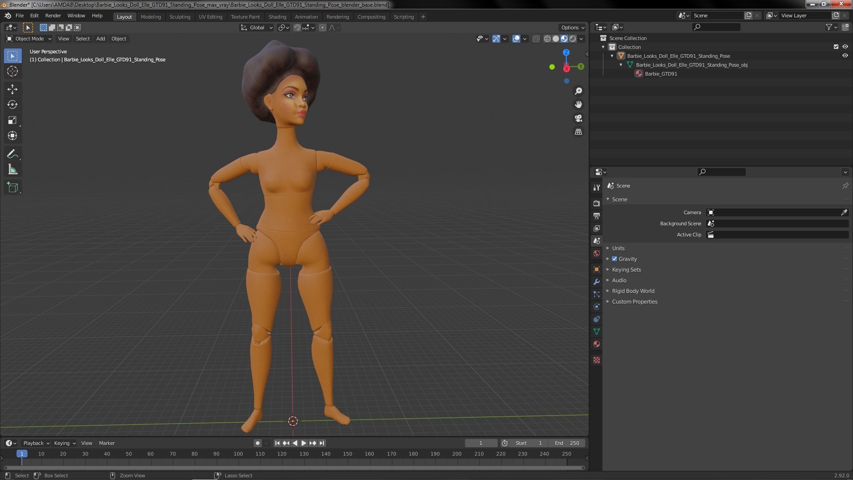Activate the Rotate tool

12,105
